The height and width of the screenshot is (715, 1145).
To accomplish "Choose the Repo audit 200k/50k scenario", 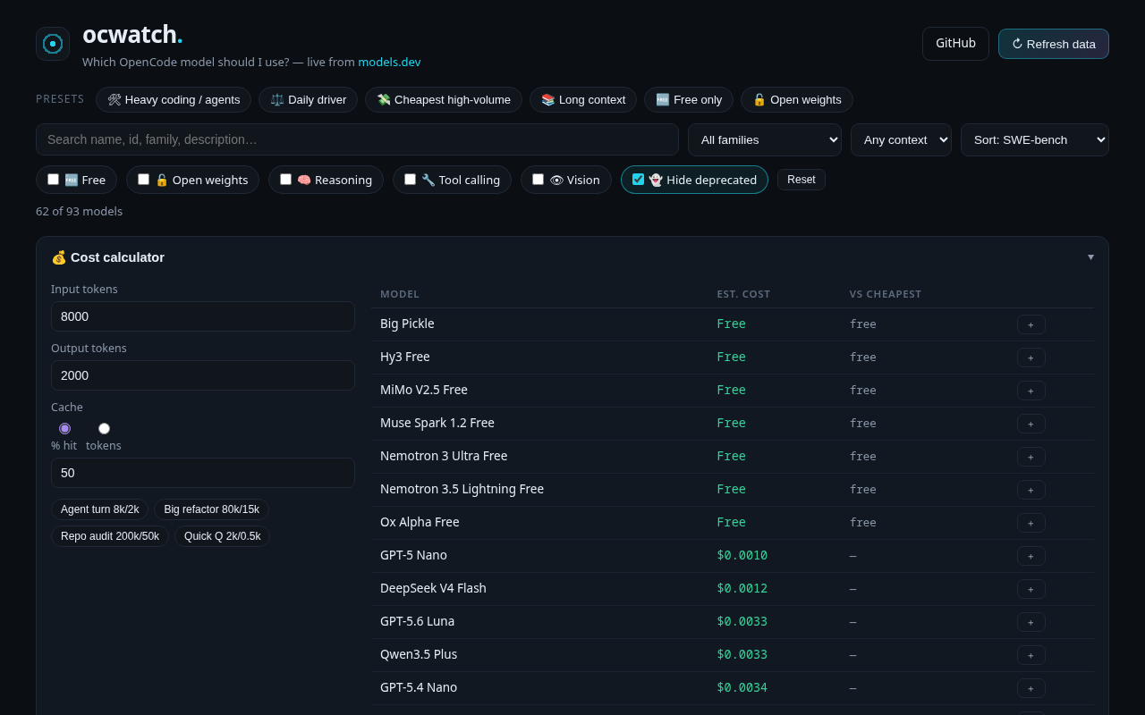I will click(x=110, y=536).
